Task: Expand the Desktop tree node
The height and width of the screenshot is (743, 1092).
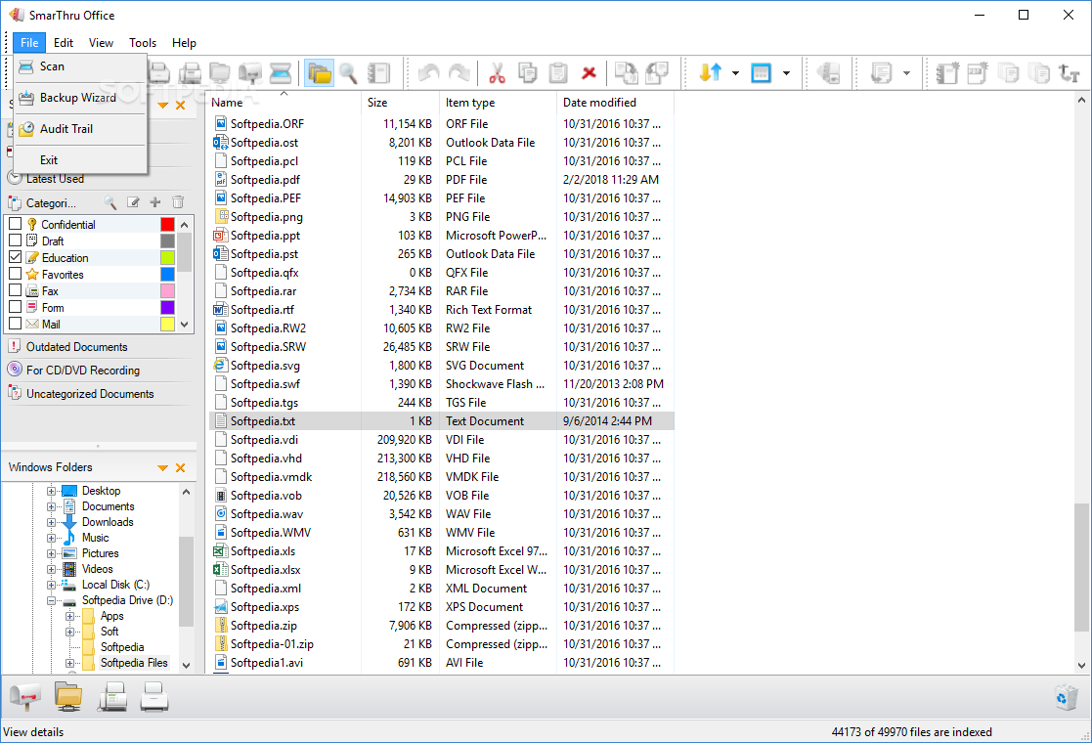Action: click(51, 491)
